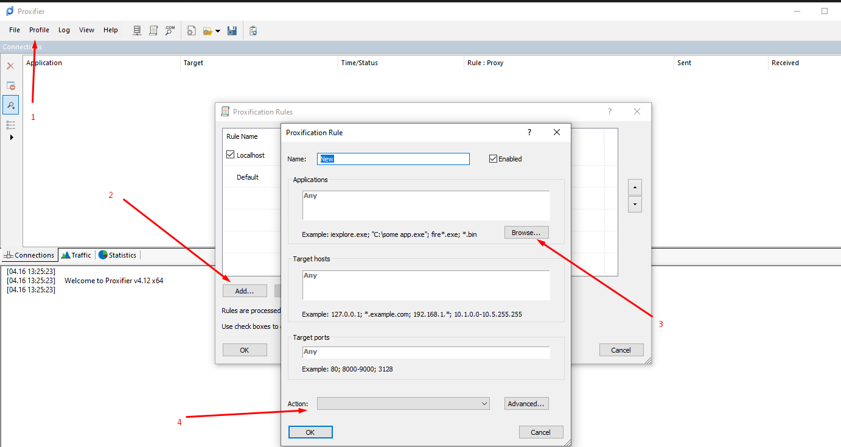Move rule down with the down arrow button
841x447 pixels.
[635, 204]
